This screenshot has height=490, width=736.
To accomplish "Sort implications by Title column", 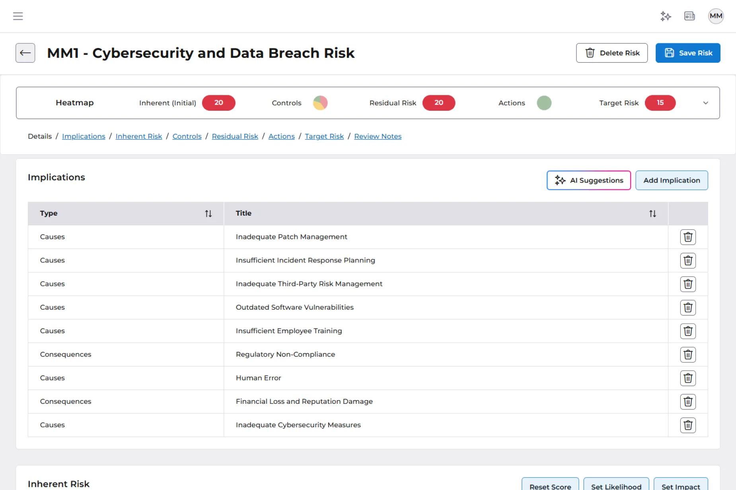I will 652,214.
